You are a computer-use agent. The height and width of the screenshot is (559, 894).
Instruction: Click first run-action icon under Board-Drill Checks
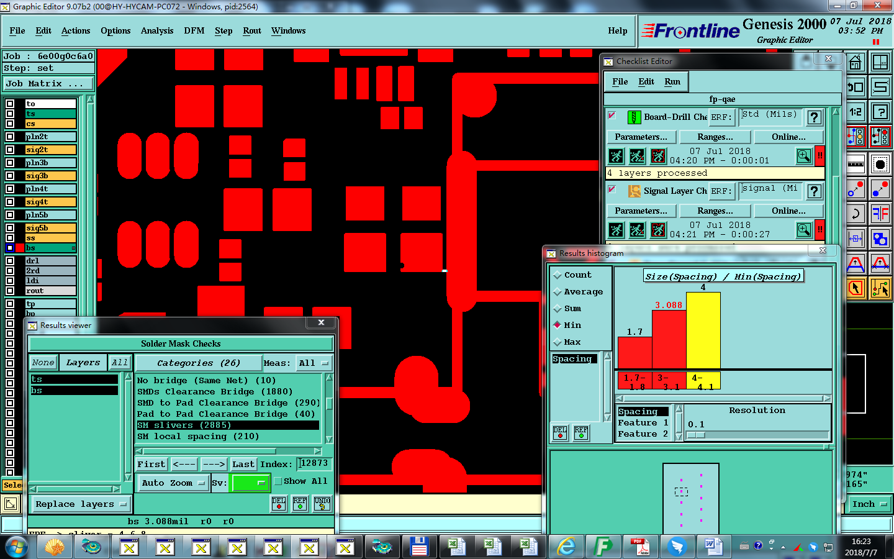(x=616, y=155)
